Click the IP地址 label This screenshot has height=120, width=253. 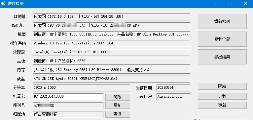click(19, 16)
